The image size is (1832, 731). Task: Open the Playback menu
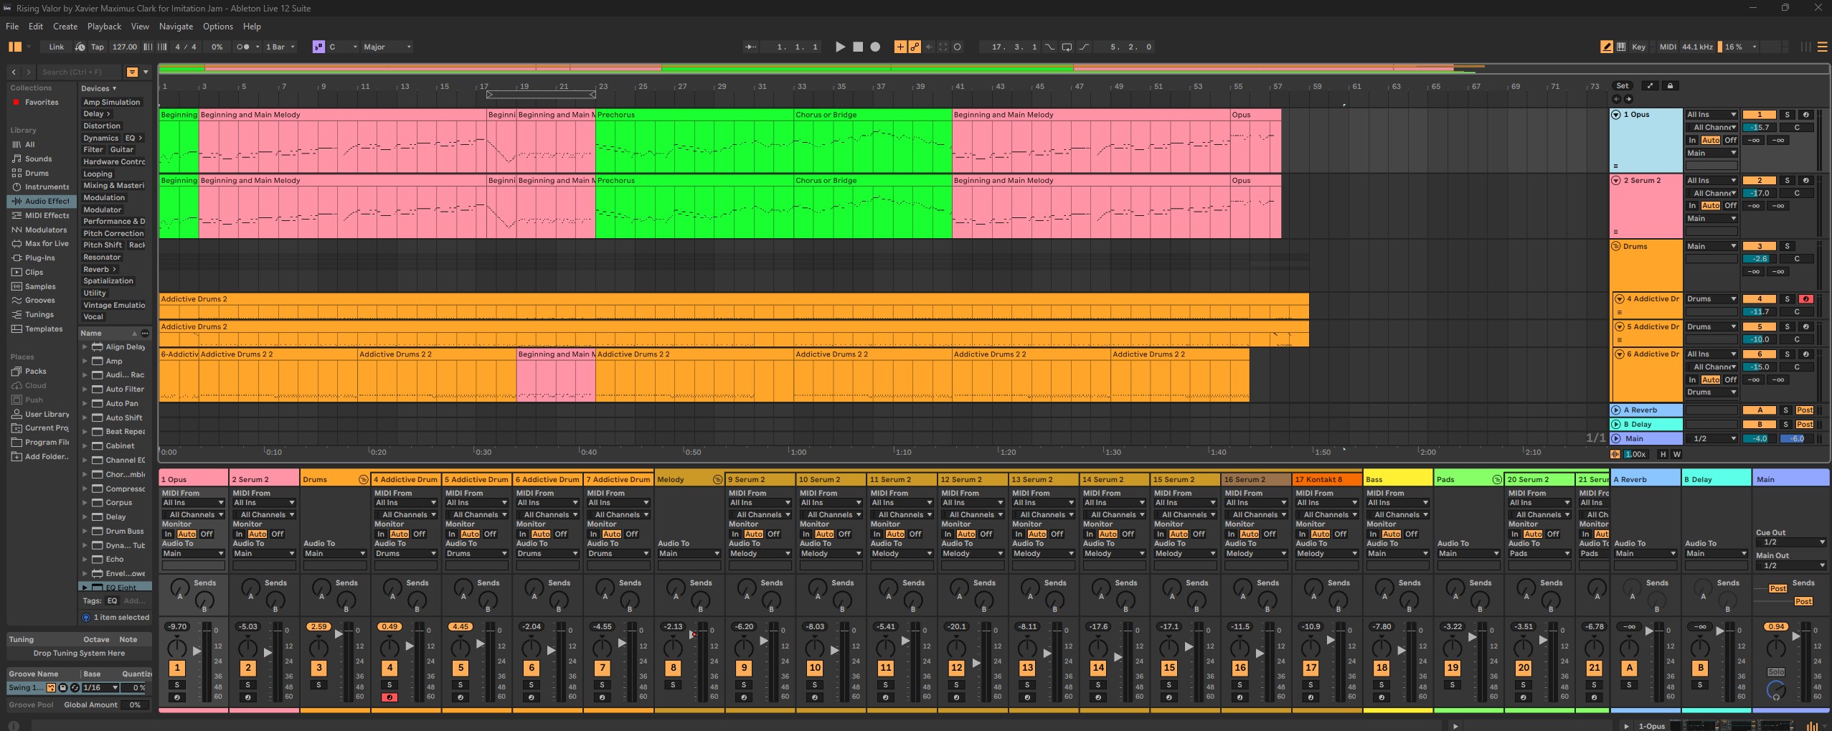105,27
